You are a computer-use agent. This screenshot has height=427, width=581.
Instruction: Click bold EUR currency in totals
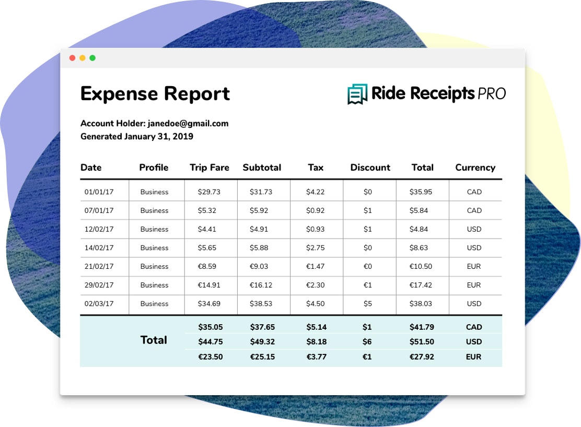point(473,357)
